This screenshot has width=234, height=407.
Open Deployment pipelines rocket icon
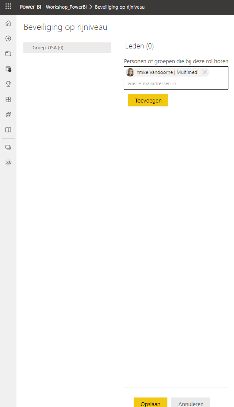pos(8,115)
